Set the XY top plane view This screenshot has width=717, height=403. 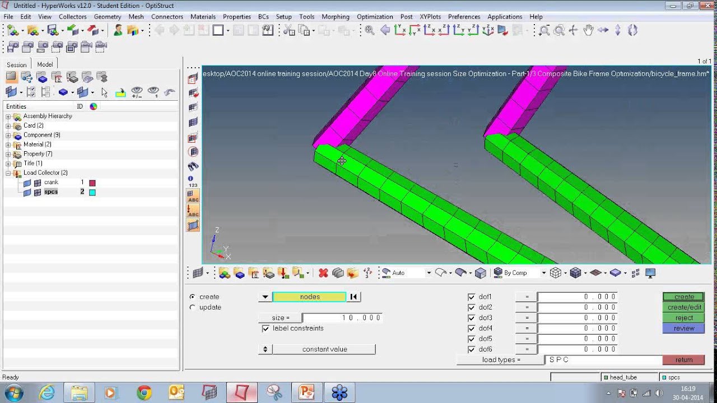tap(399, 31)
